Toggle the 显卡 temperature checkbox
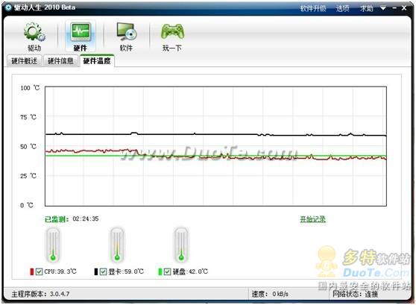This screenshot has width=416, height=305. point(103,271)
